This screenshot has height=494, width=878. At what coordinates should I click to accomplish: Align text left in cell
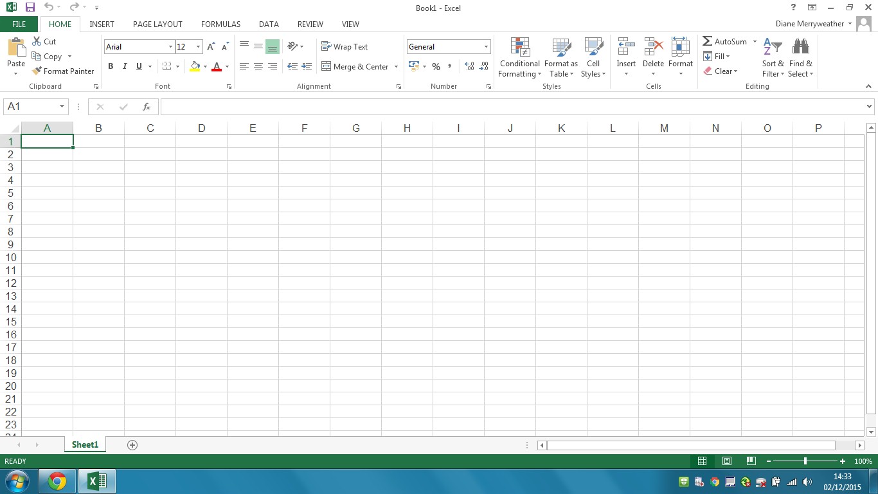click(244, 66)
